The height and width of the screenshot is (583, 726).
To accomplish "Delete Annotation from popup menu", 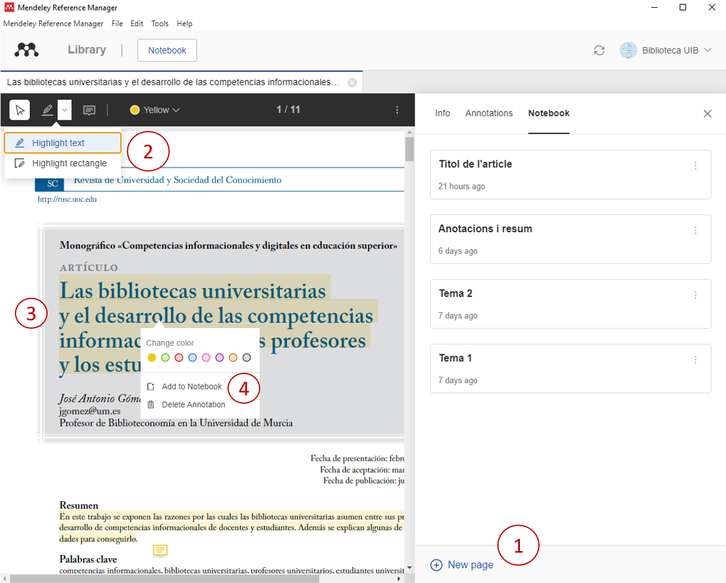I will click(x=186, y=405).
